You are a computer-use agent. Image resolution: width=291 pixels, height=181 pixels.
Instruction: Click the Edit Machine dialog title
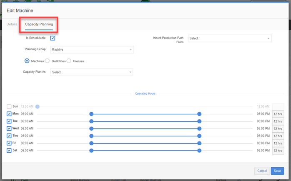point(20,10)
